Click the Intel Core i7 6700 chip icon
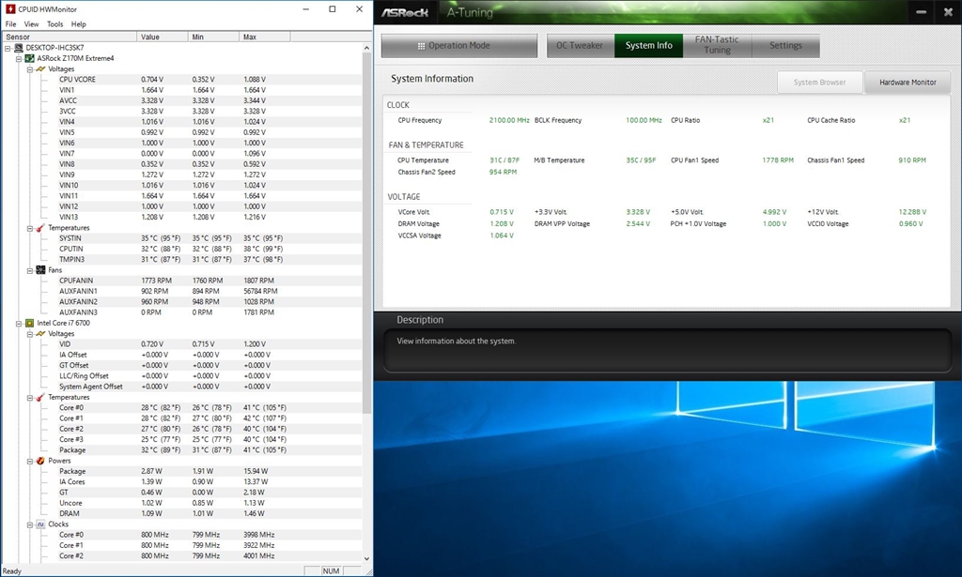The height and width of the screenshot is (577, 962). tap(30, 323)
